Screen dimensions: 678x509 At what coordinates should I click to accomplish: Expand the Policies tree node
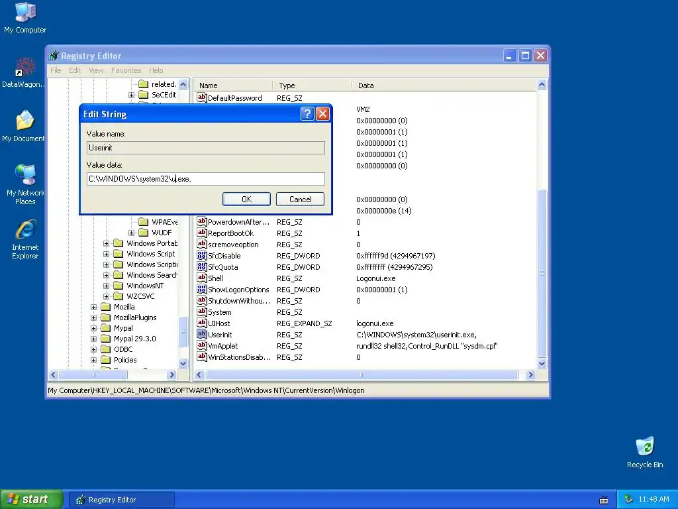(x=93, y=360)
